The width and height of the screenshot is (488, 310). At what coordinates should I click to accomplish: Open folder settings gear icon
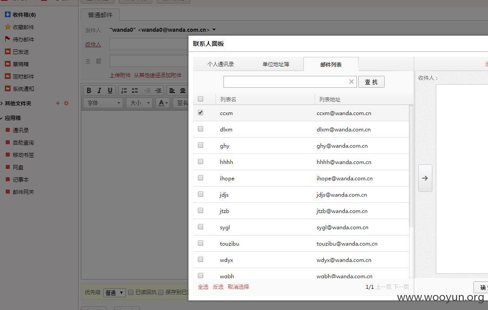point(66,103)
